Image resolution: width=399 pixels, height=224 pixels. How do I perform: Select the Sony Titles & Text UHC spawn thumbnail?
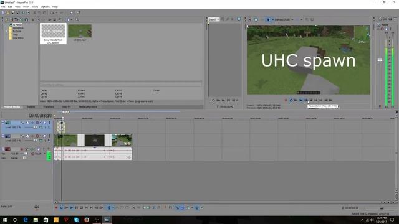[x=53, y=34]
